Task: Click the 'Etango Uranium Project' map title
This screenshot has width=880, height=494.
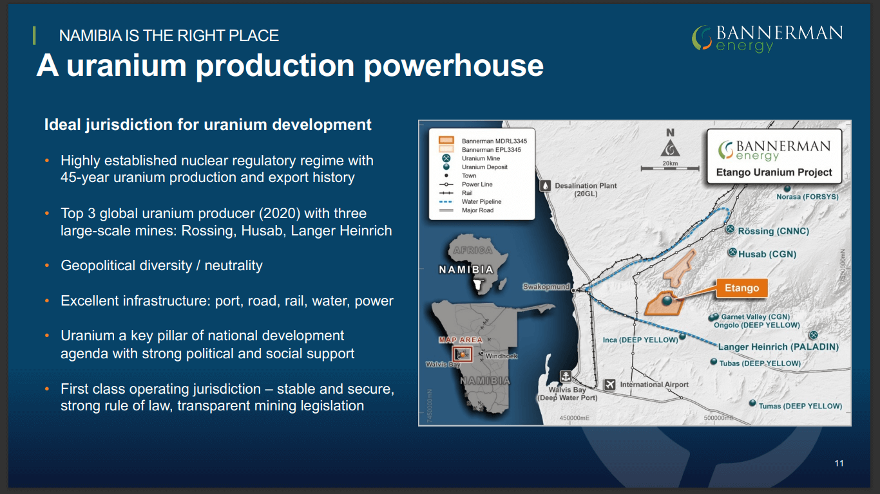Action: (x=774, y=172)
